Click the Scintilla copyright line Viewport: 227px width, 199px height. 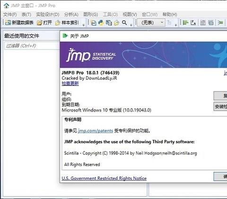(131, 153)
